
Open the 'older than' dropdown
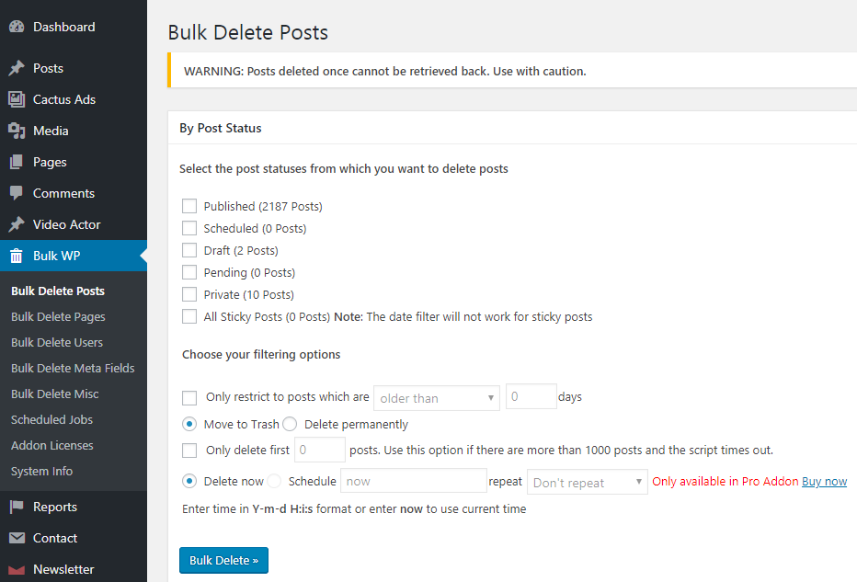tap(436, 398)
